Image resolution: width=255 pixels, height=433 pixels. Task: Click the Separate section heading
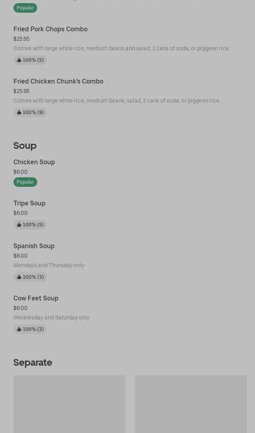click(33, 363)
